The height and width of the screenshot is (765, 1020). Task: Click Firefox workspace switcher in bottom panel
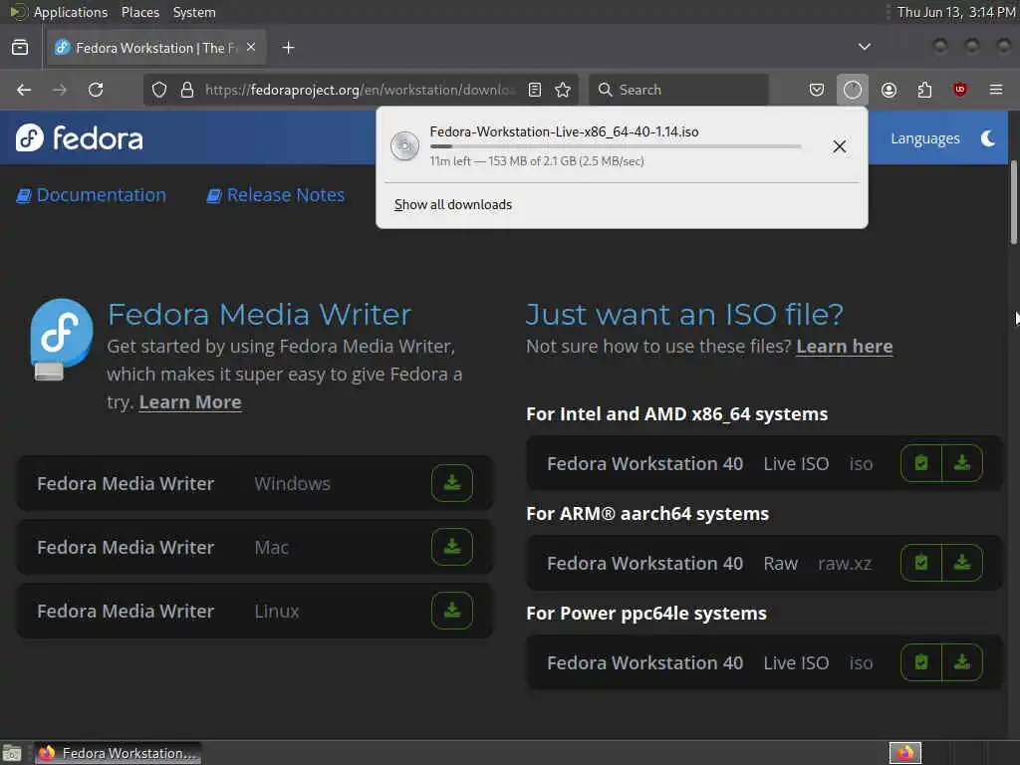pos(904,753)
